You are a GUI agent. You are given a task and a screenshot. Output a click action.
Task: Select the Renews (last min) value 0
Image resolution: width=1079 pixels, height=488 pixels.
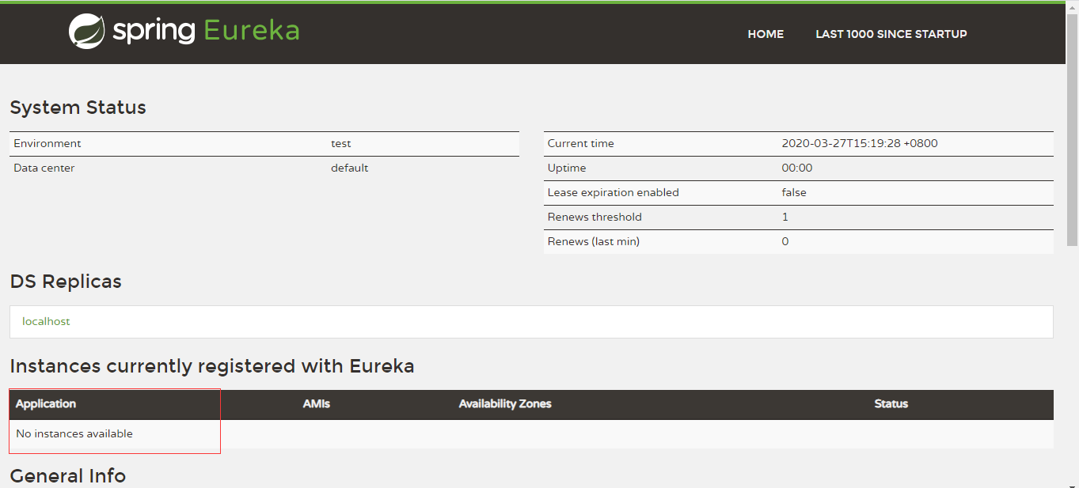click(785, 241)
